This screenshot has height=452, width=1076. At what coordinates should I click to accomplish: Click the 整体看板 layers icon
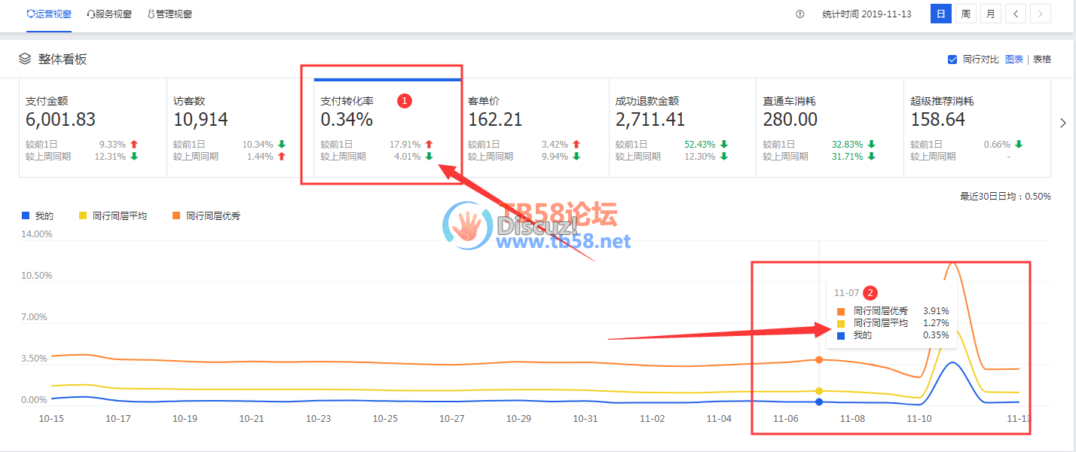25,59
